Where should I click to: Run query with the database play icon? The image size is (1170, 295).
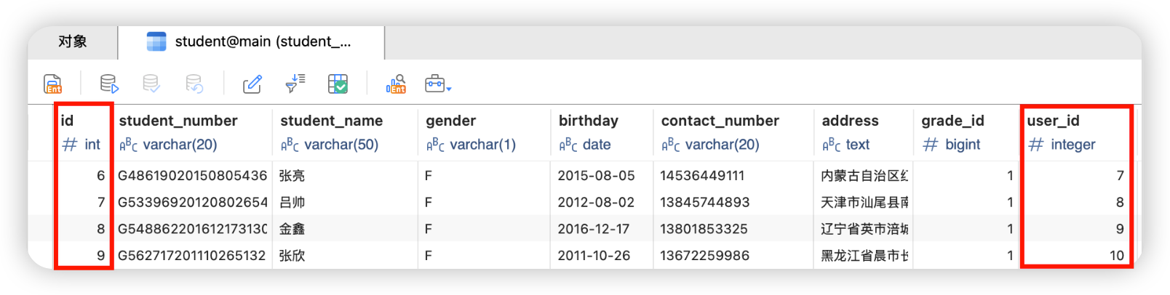point(109,84)
